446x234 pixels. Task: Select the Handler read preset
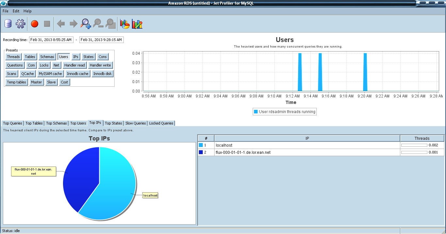[74, 65]
